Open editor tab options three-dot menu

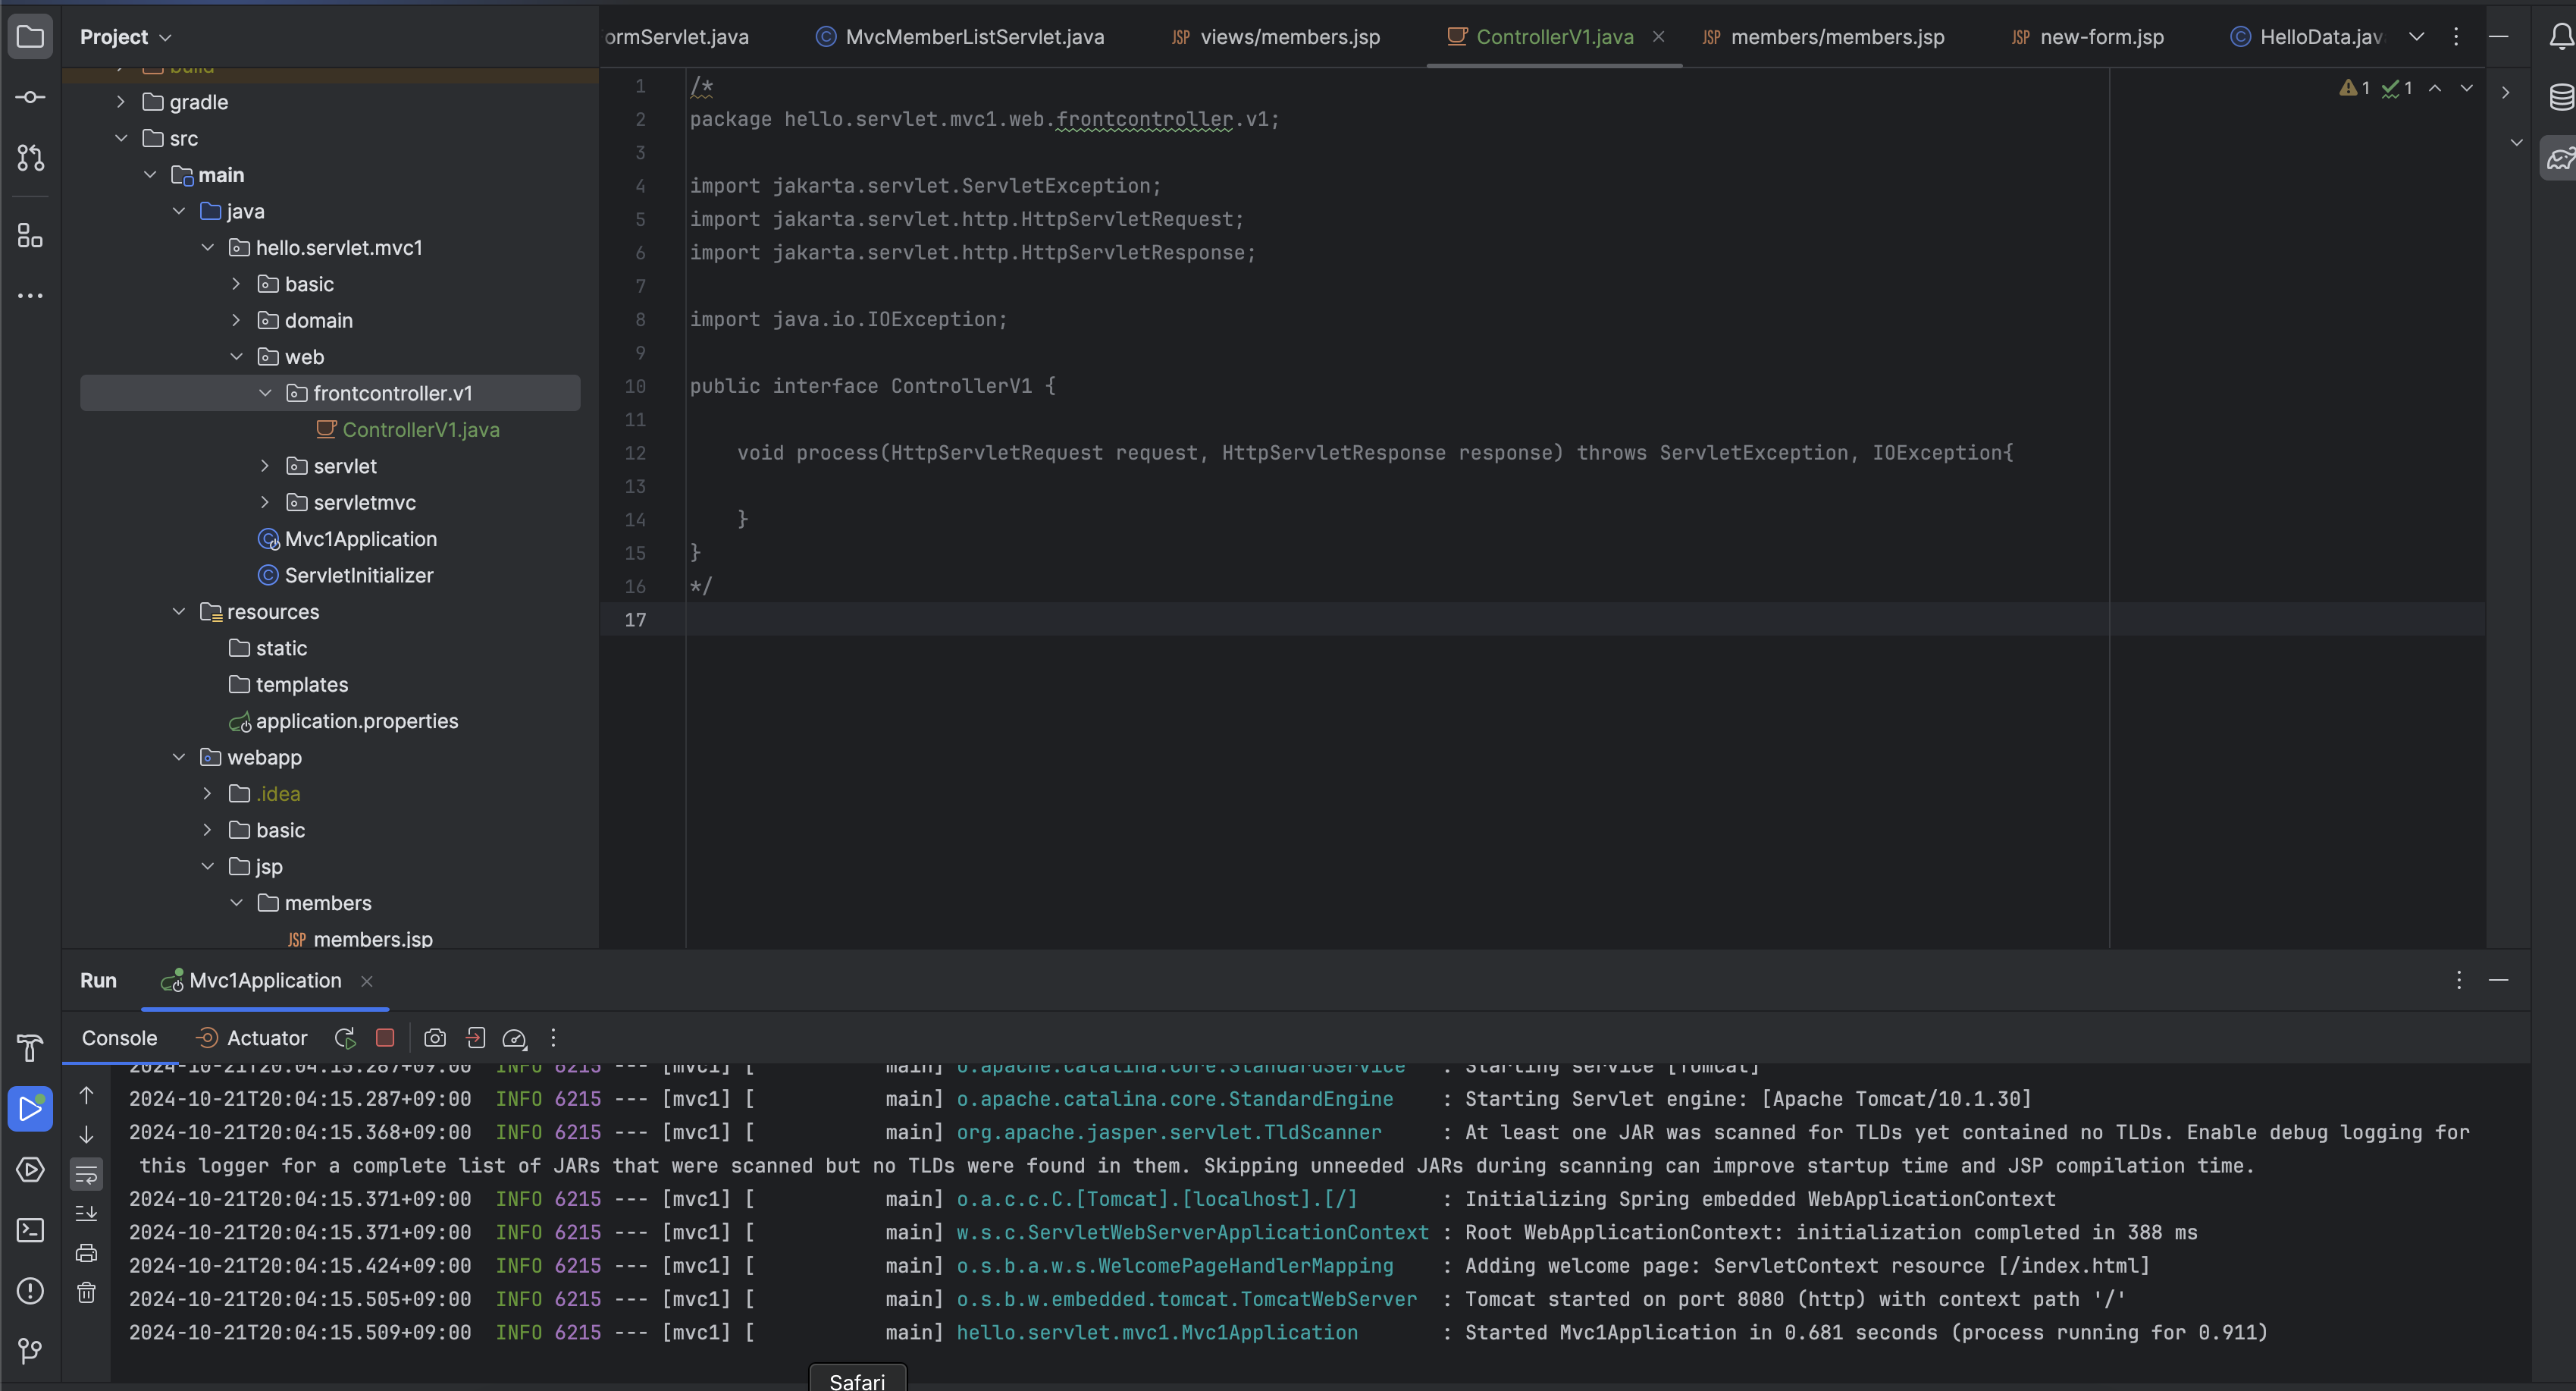coord(2456,36)
